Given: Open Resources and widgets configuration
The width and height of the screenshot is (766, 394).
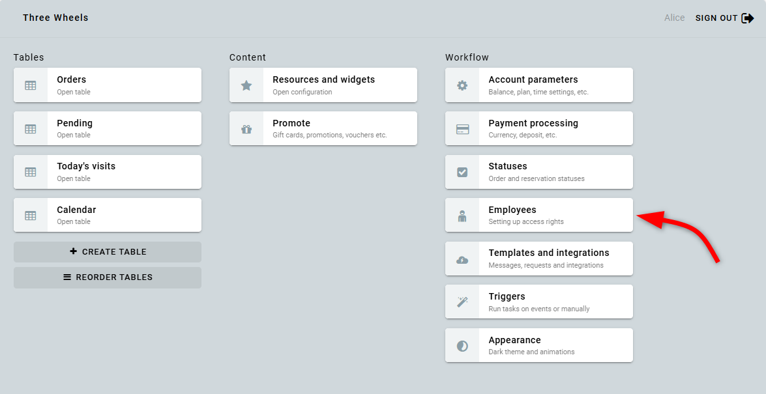Looking at the screenshot, I should (323, 85).
